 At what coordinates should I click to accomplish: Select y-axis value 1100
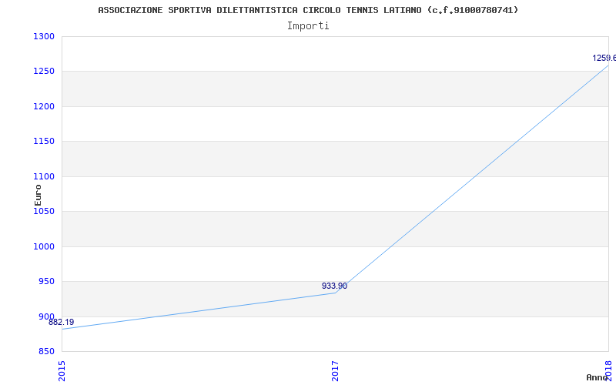[x=44, y=177]
